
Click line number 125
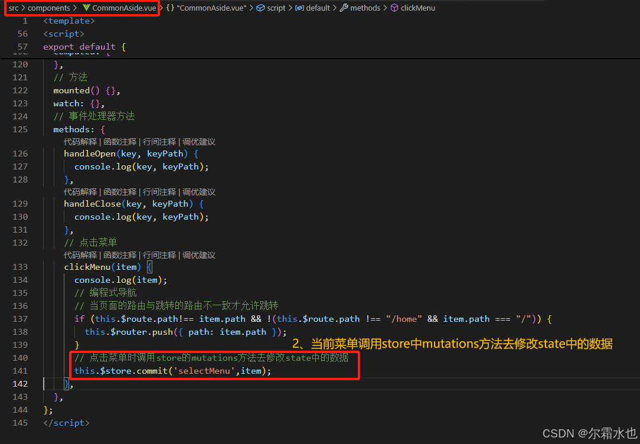(20, 129)
